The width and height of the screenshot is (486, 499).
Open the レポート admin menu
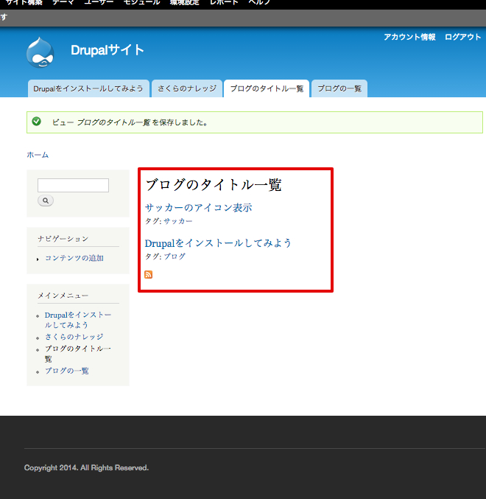click(224, 3)
